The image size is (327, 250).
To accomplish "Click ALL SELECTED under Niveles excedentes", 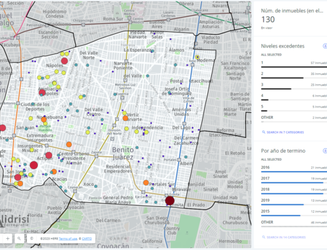I will [271, 55].
